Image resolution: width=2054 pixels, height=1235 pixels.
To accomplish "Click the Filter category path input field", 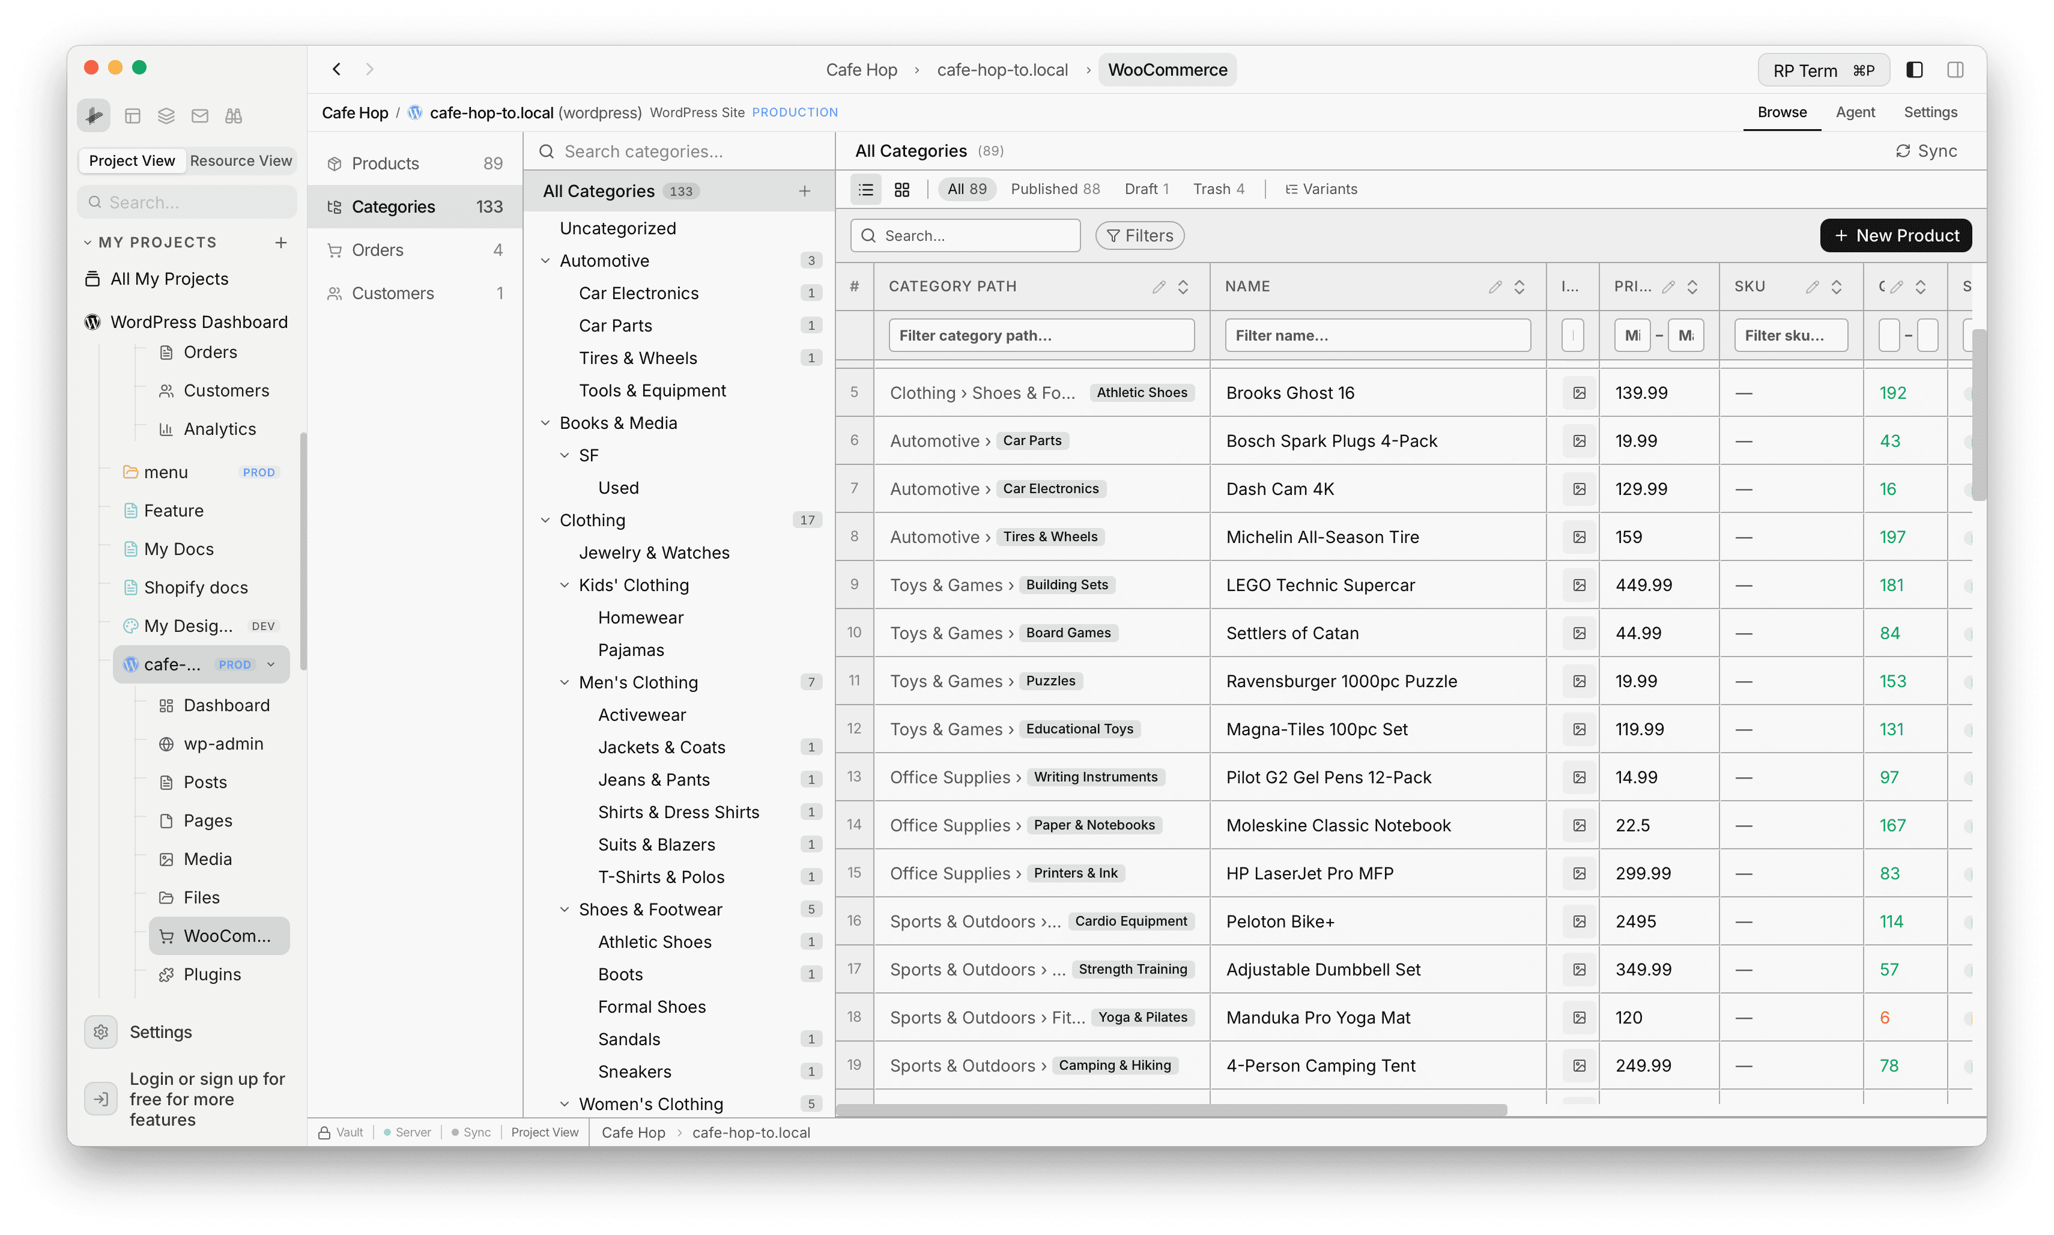I will click(x=1041, y=335).
